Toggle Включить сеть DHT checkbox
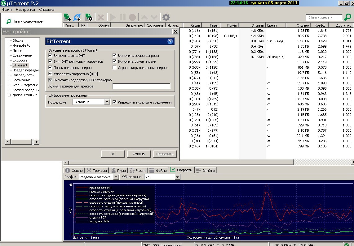The height and width of the screenshot is (246, 354). tap(50, 55)
